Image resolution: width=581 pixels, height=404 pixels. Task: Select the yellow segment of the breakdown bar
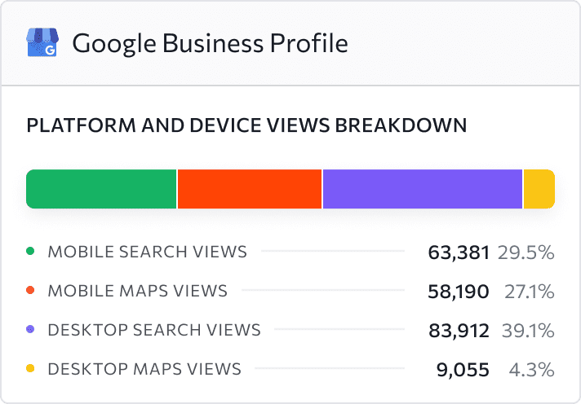tap(539, 189)
